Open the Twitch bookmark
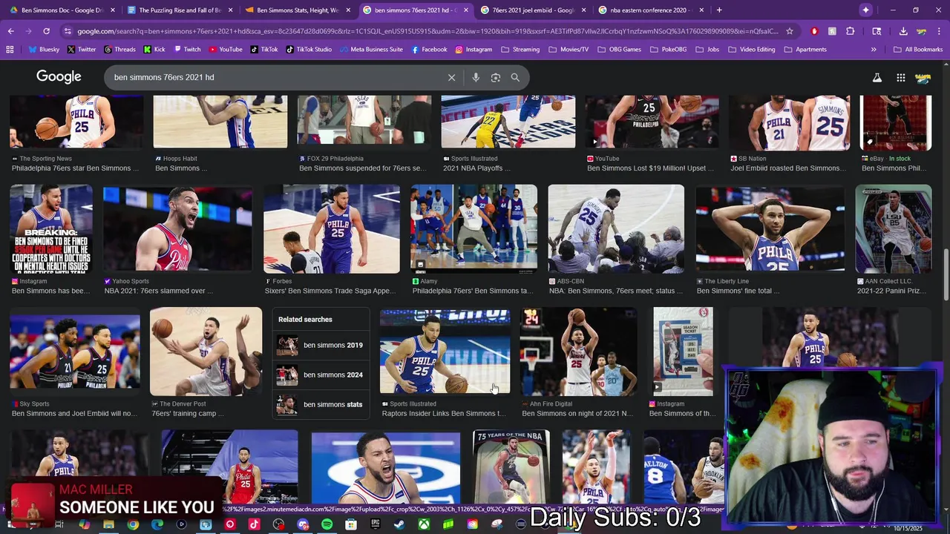The width and height of the screenshot is (950, 534). click(x=186, y=49)
